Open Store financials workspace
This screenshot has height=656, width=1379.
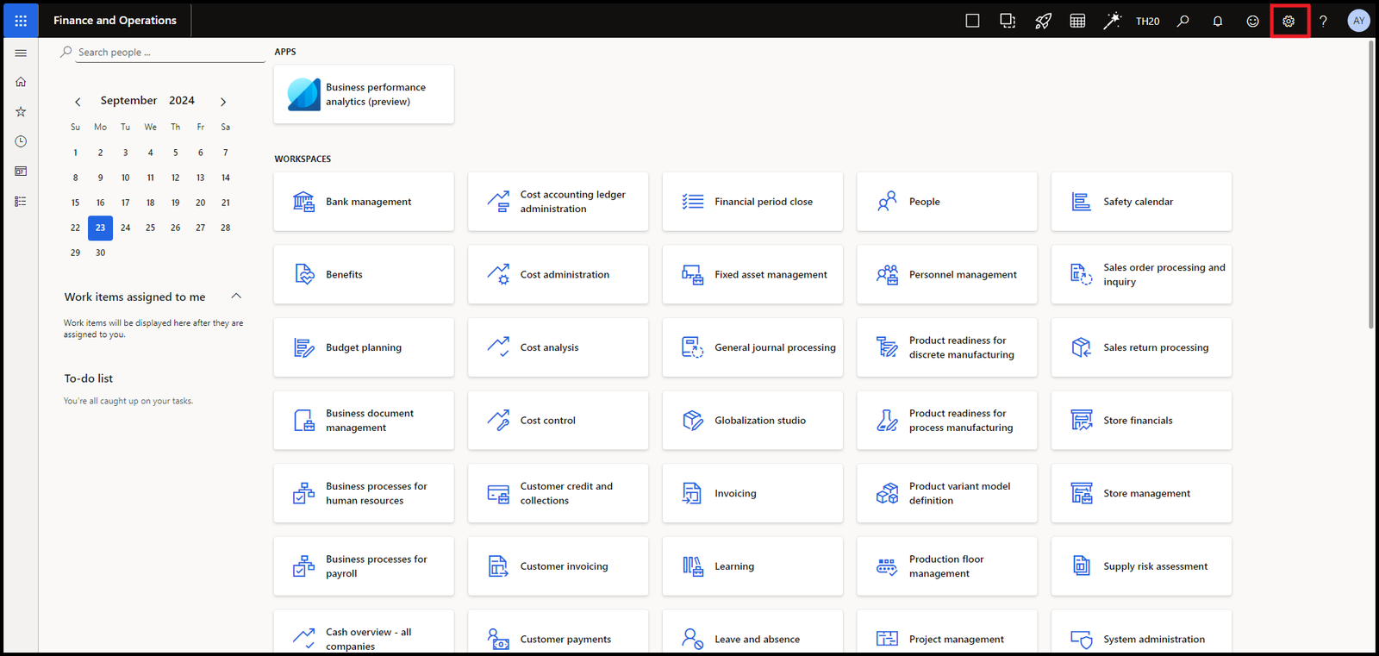pyautogui.click(x=1141, y=421)
